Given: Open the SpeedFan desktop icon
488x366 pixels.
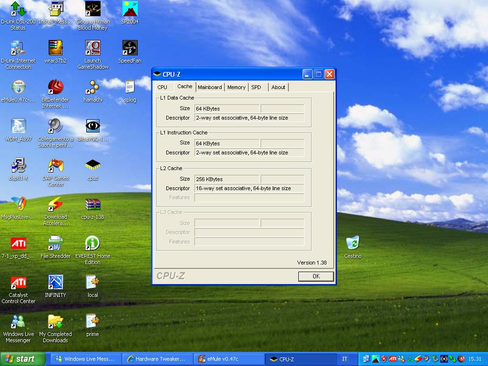Looking at the screenshot, I should click(130, 49).
